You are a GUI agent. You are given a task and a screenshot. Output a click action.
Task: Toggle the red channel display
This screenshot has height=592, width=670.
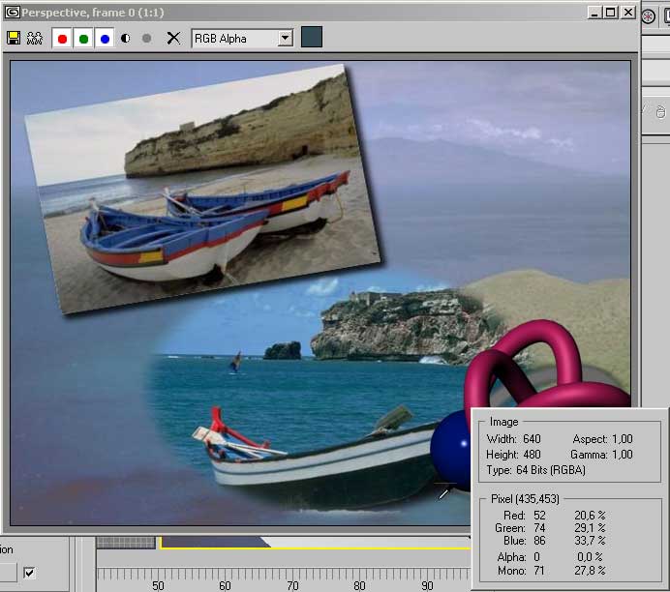63,39
